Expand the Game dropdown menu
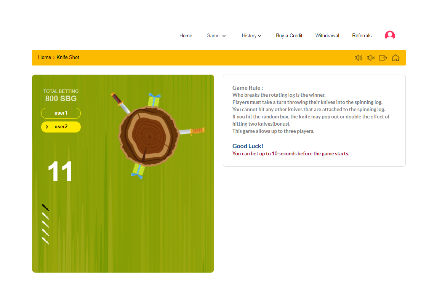 (x=216, y=36)
